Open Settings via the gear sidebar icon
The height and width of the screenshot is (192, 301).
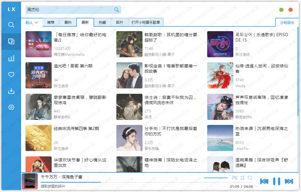click(x=11, y=107)
